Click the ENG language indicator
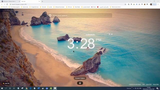The width and height of the screenshot is (160, 90). pos(140,88)
